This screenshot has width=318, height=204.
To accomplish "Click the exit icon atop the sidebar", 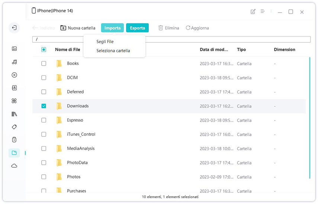I will tap(14, 28).
